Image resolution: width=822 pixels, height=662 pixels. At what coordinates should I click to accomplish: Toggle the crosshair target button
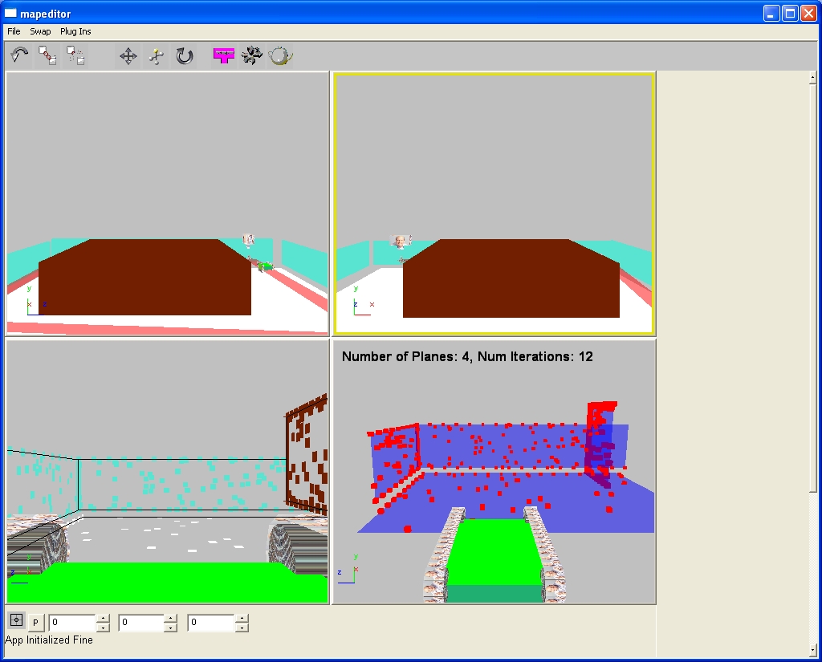[16, 620]
